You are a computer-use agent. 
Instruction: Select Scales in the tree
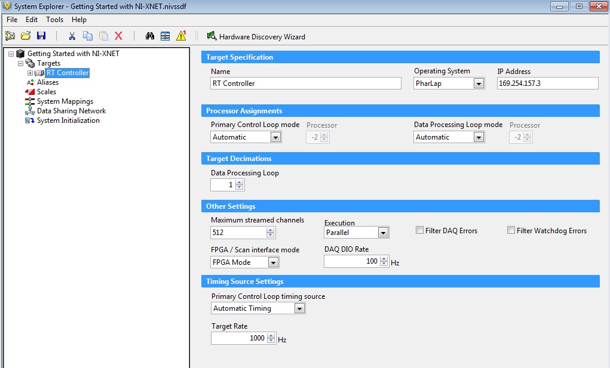click(x=47, y=92)
